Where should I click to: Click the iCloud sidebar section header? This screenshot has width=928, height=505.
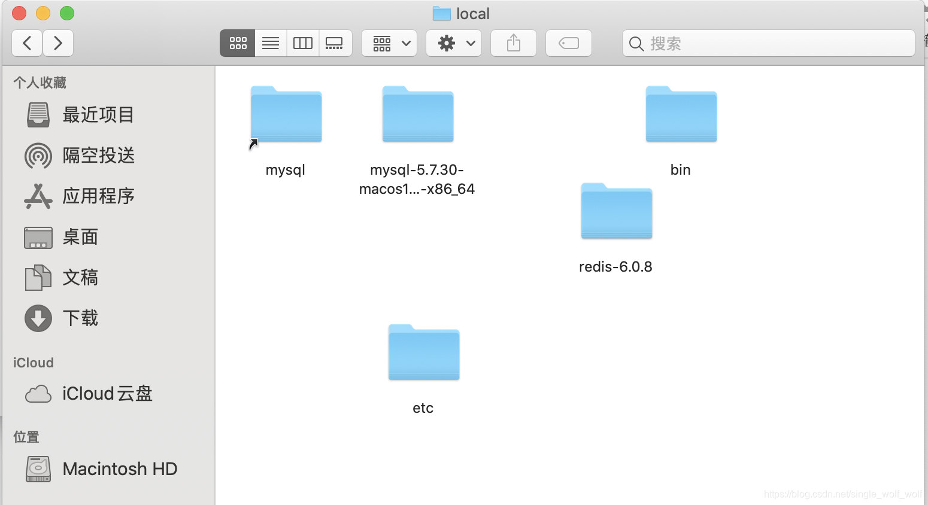point(34,363)
